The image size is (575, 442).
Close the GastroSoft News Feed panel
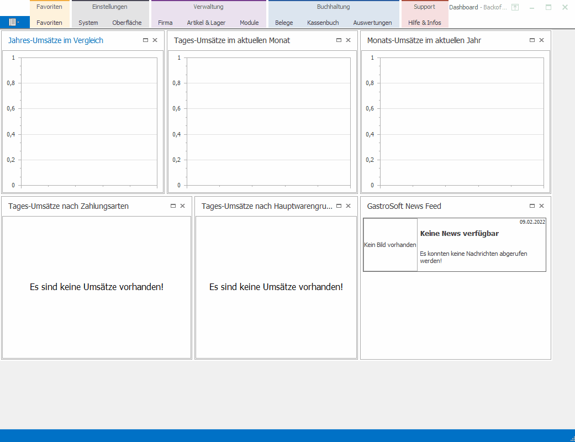[541, 206]
